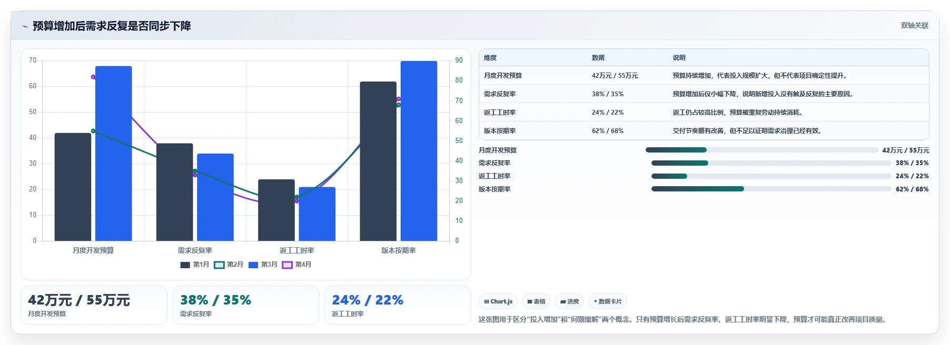Click the title 预算增加后需求反复是否同步下降

[x=112, y=26]
